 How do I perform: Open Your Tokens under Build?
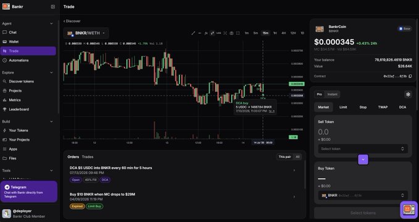(x=28, y=130)
